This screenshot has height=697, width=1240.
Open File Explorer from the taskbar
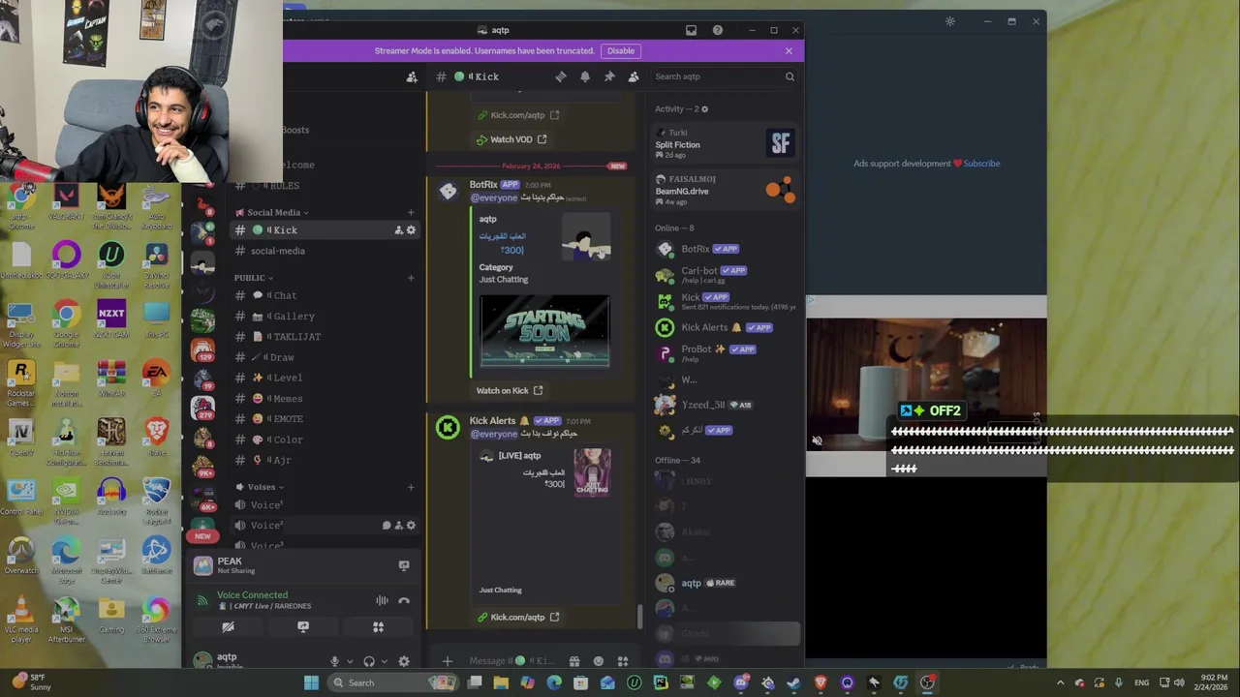tap(501, 682)
